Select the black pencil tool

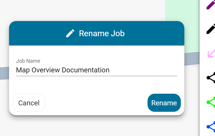211,29
